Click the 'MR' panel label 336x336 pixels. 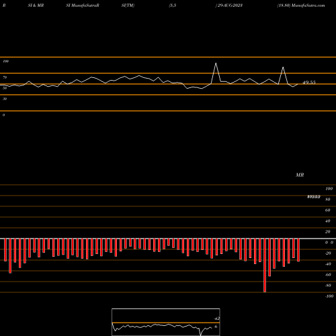[300, 175]
